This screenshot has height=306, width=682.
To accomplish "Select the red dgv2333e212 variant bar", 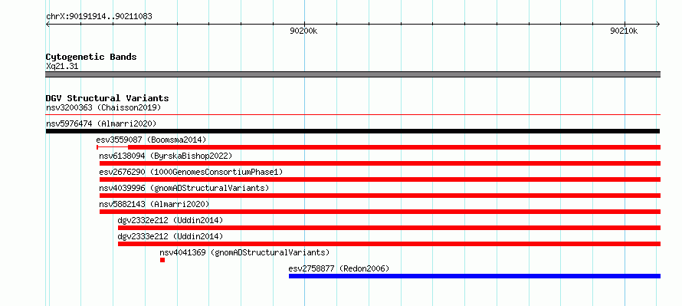I will [389, 244].
